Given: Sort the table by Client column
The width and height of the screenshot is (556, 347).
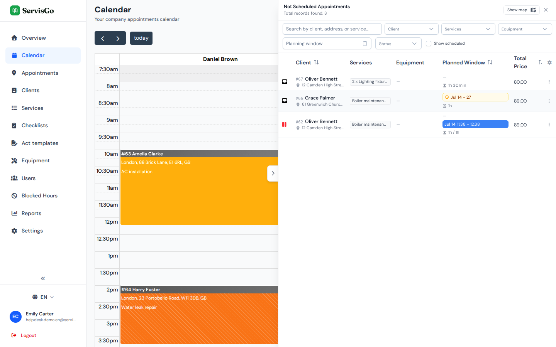Looking at the screenshot, I should (x=316, y=62).
